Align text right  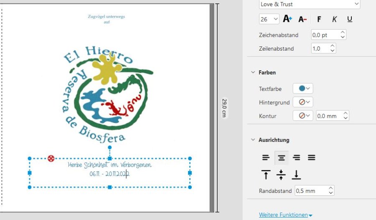[x=296, y=158]
